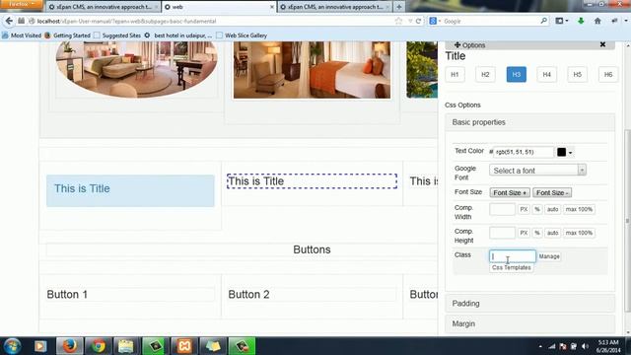Viewport: 631px width, 355px height.
Task: Open the Getting Started bookmark
Action: 68,35
